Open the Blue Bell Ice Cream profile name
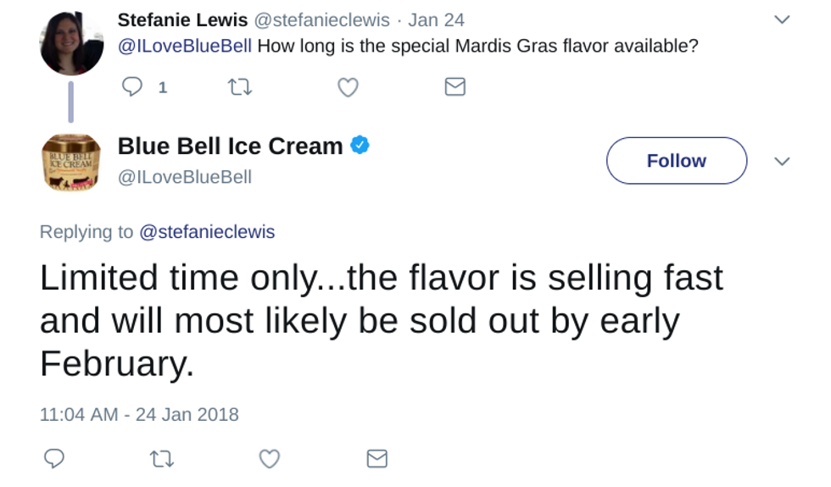Screen dimensions: 831x487 coord(230,146)
